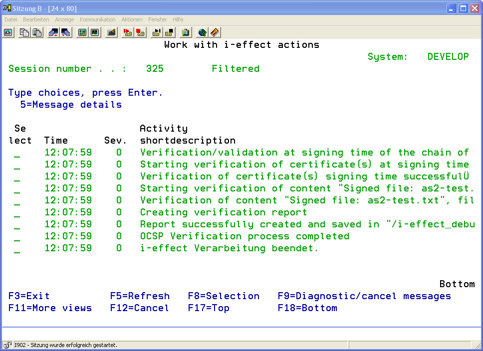
Task: Click the Copy toolbar icon
Action: tap(24, 32)
